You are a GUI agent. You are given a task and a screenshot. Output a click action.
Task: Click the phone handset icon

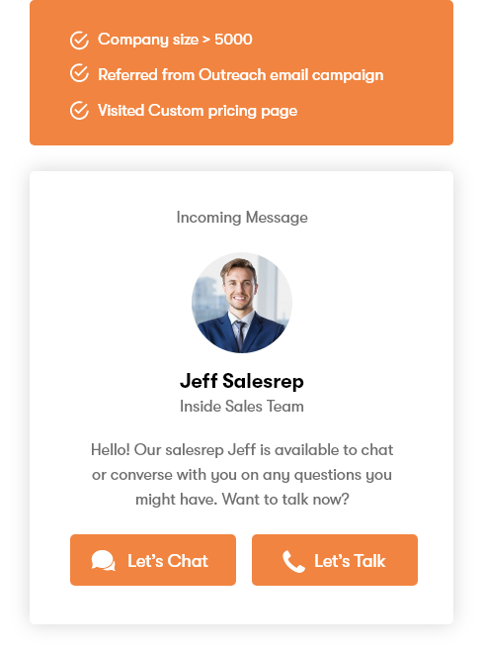coord(293,561)
